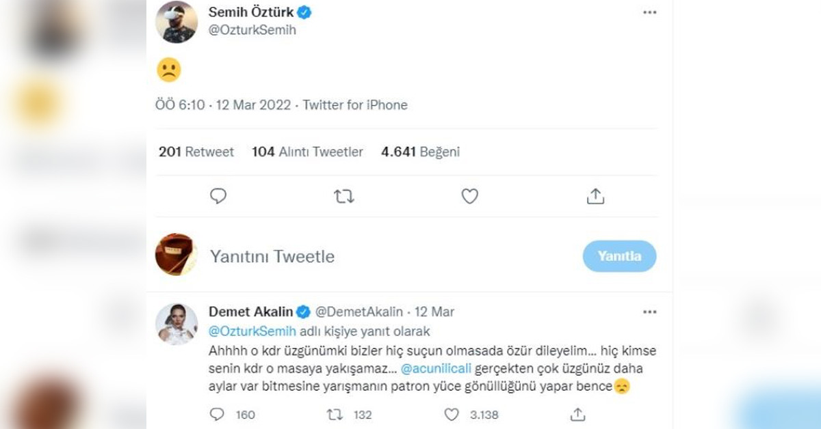
Task: Share Demet Akalin's reply
Action: click(578, 415)
